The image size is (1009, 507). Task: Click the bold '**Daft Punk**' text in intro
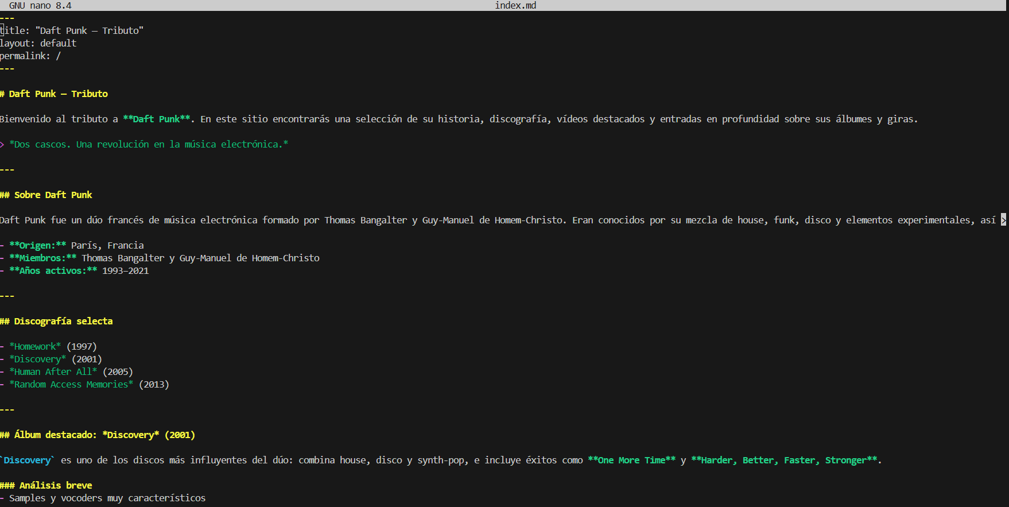pyautogui.click(x=156, y=119)
